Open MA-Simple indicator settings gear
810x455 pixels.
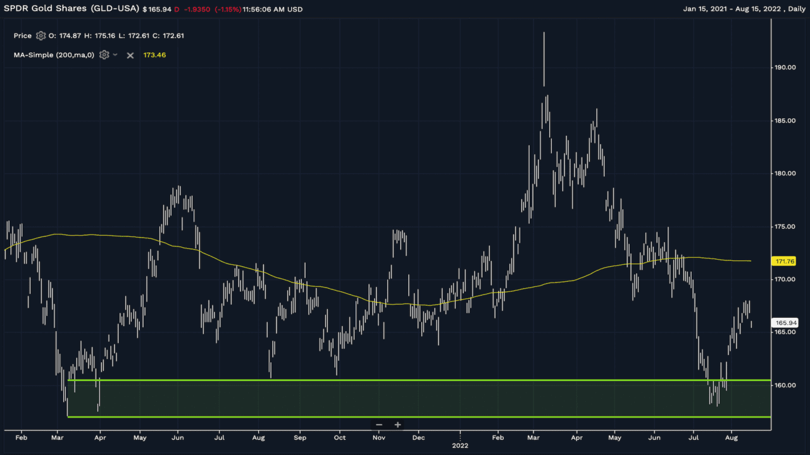104,55
